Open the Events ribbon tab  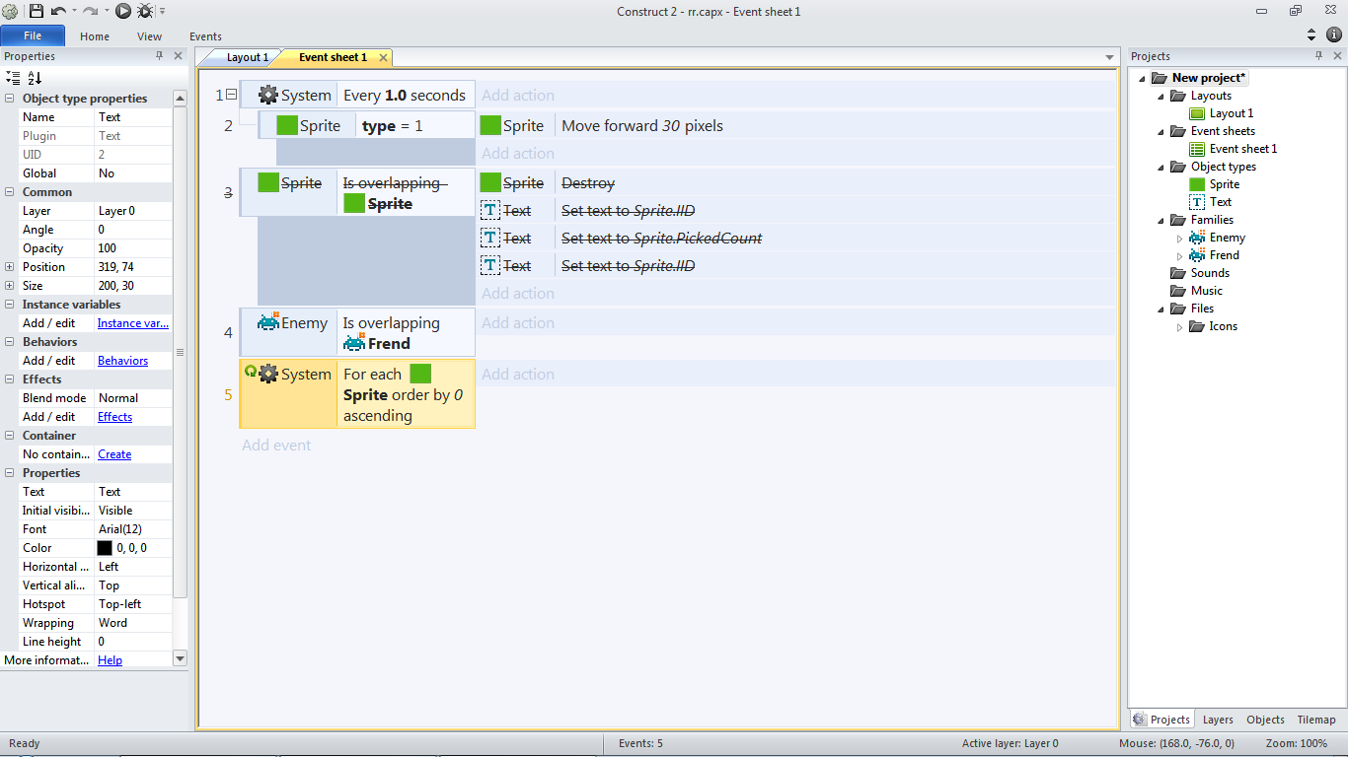click(205, 36)
